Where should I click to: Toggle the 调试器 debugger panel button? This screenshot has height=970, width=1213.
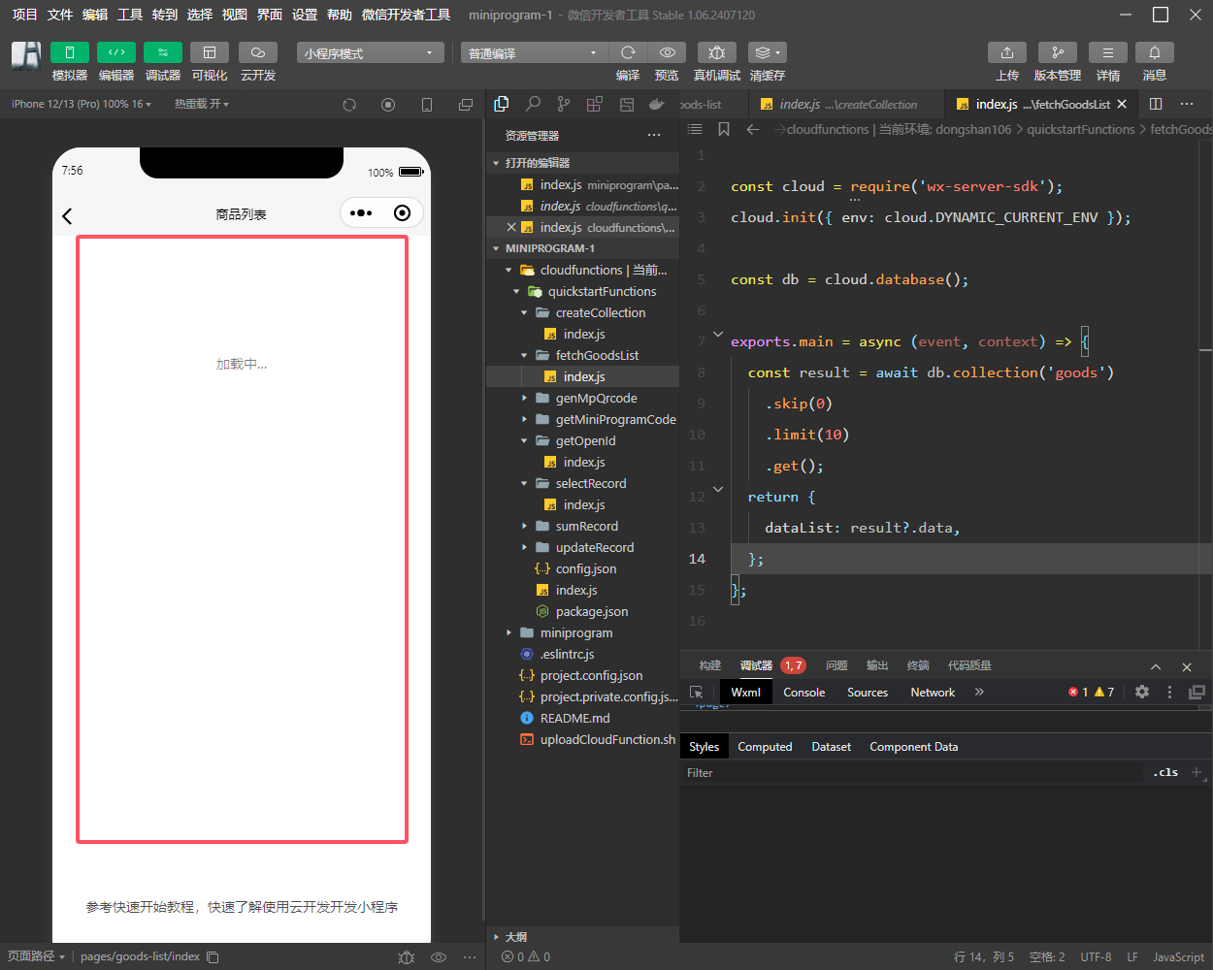pos(163,52)
